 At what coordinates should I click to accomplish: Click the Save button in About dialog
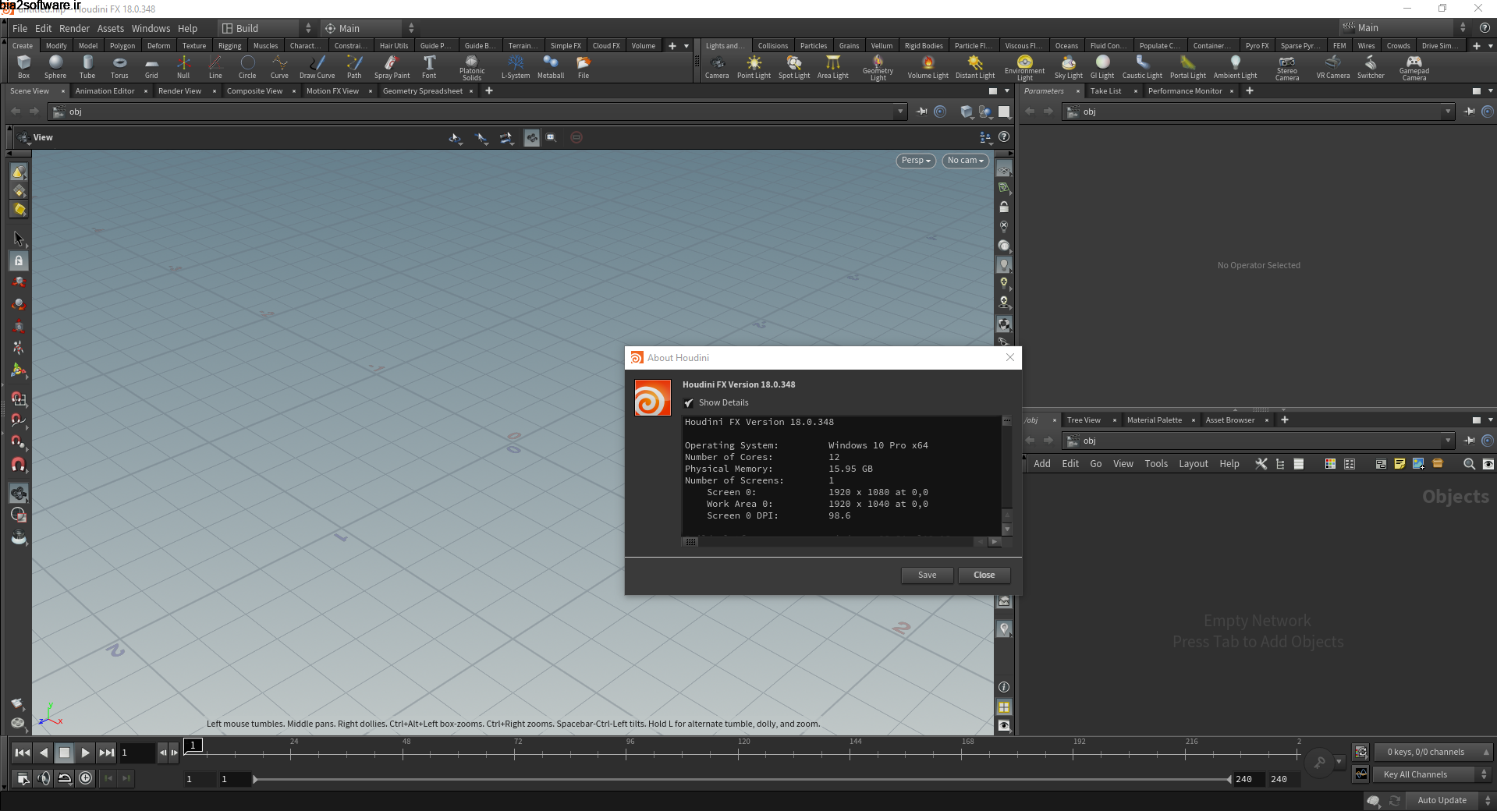pos(926,575)
